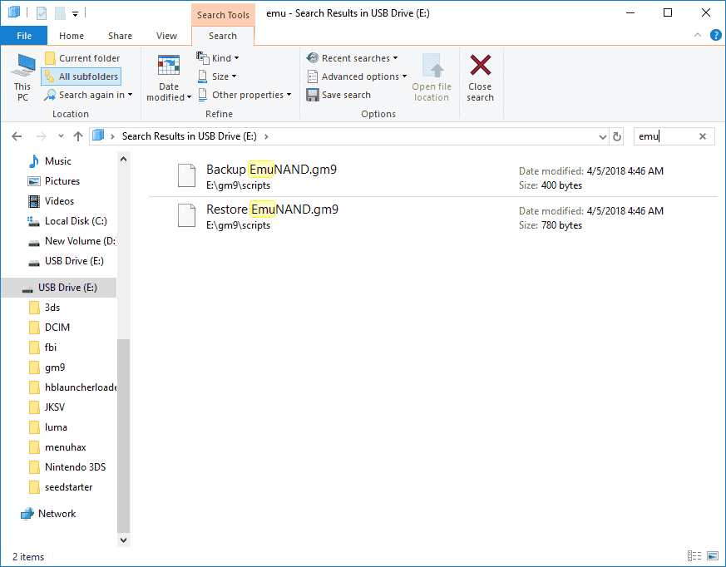Open Backup EmuNAND.gm9 file

(x=271, y=170)
